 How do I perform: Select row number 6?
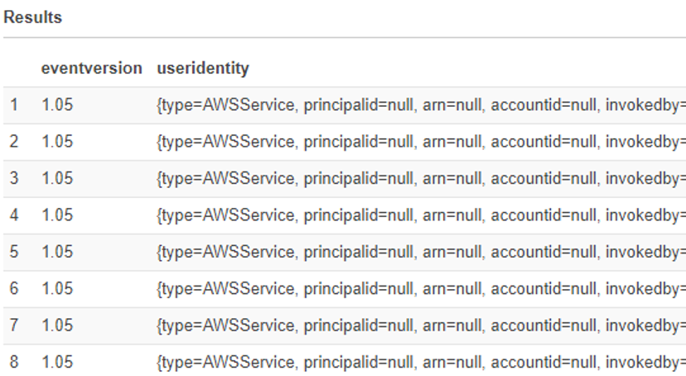14,288
